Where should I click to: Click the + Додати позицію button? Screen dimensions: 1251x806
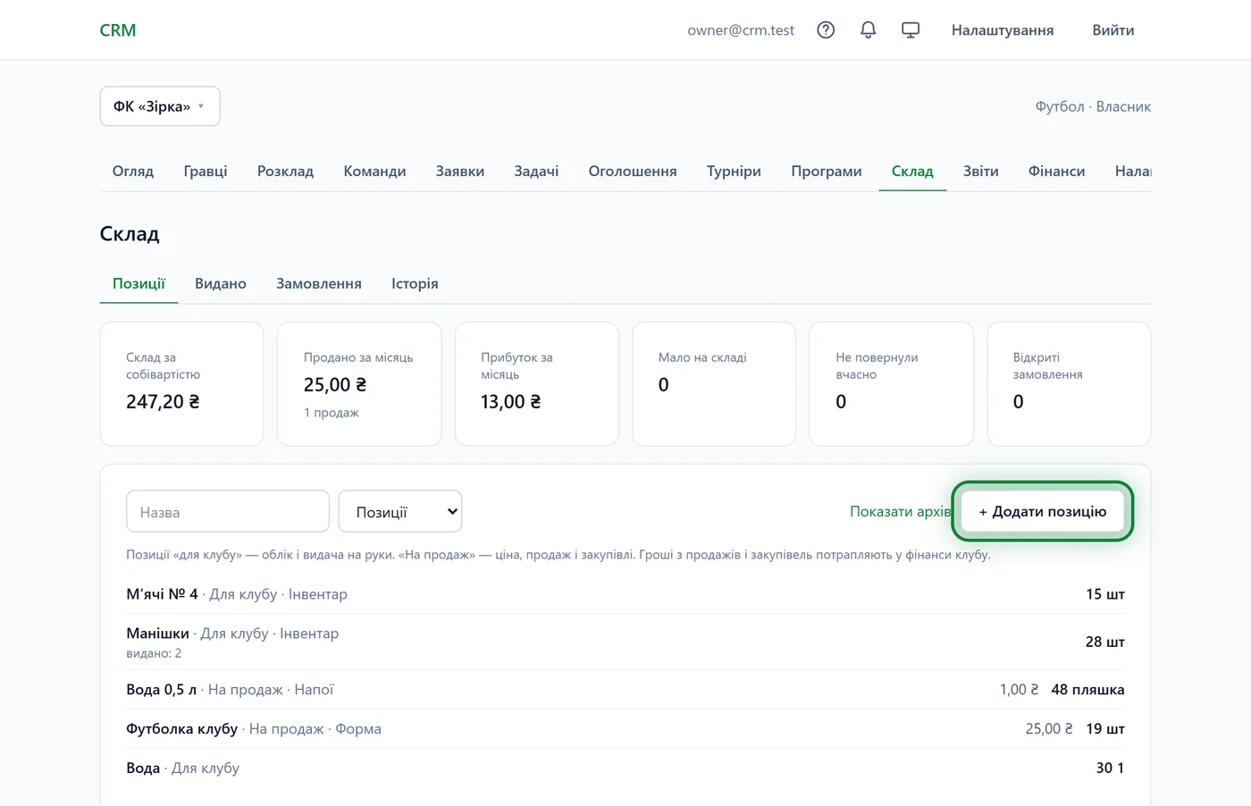(x=1042, y=511)
